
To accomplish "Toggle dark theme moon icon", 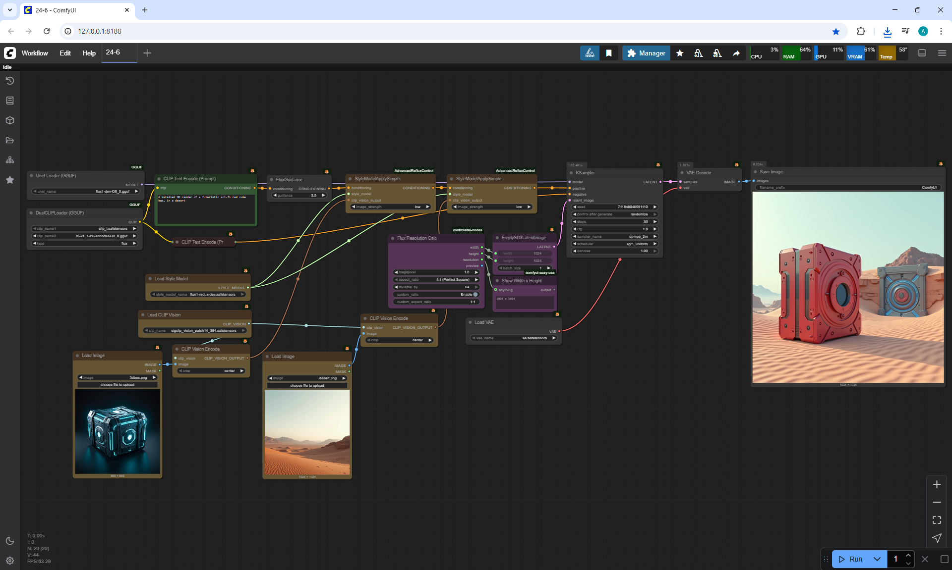I will (9, 541).
